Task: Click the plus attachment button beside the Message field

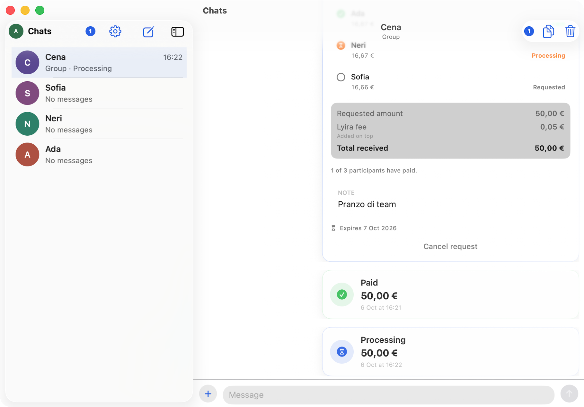Action: click(x=208, y=394)
